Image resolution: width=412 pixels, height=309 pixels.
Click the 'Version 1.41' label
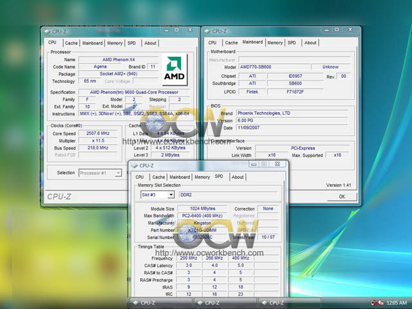pyautogui.click(x=339, y=185)
